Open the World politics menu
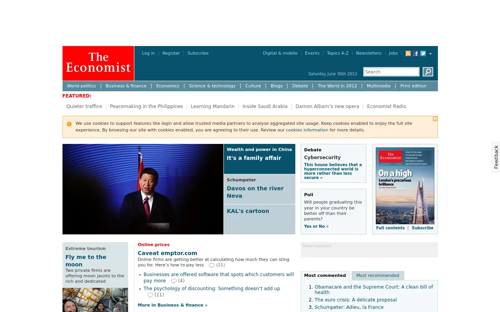The image size is (500, 312). point(81,86)
